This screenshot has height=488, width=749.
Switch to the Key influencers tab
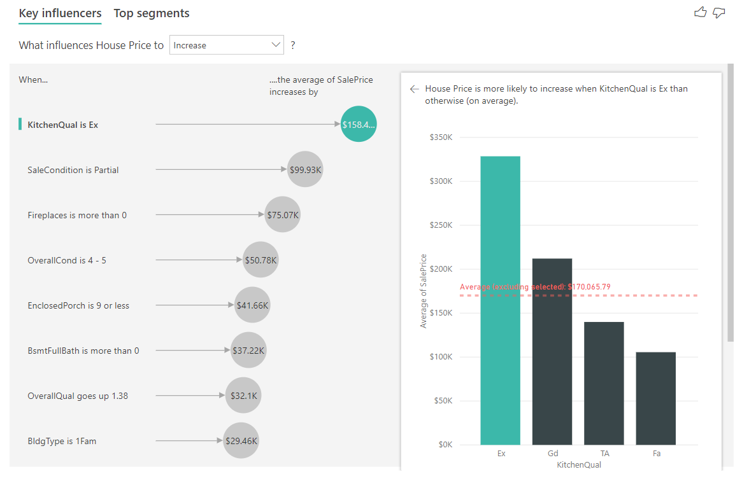pos(60,13)
